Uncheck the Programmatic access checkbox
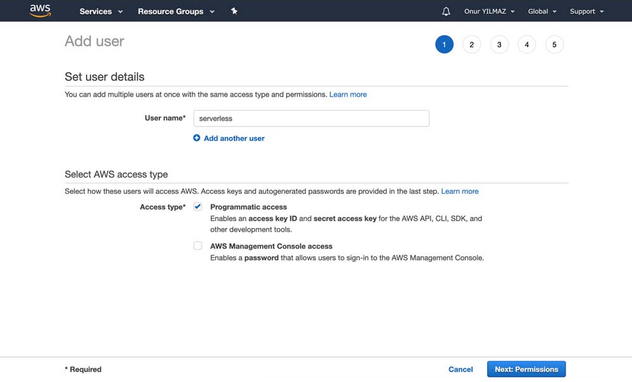The image size is (632, 382). point(198,207)
